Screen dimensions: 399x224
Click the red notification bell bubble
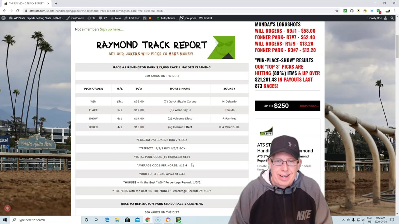tap(7, 208)
